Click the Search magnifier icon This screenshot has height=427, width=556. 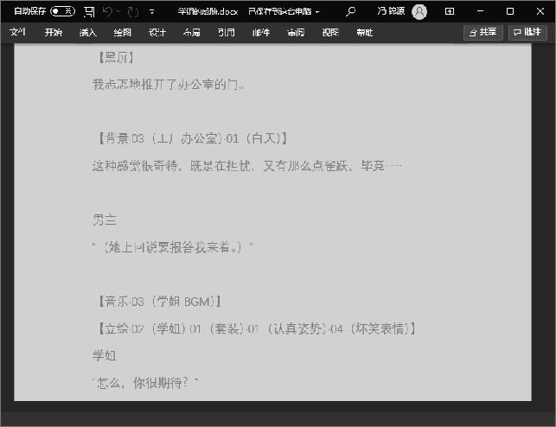pyautogui.click(x=350, y=11)
